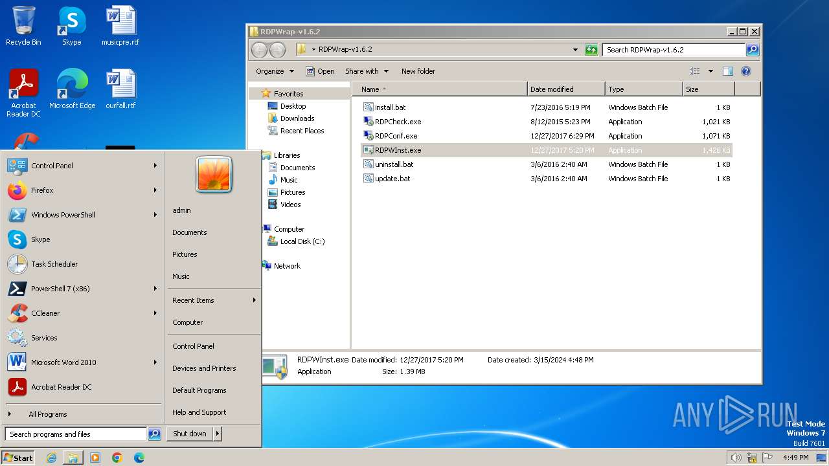Image resolution: width=829 pixels, height=466 pixels.
Task: Expand Control Panel submenu arrow in Start menu
Action: pos(155,166)
